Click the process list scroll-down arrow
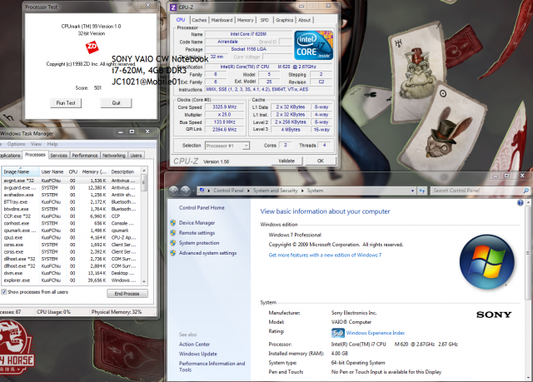Screen dimensions: 533x382 coord(144,281)
